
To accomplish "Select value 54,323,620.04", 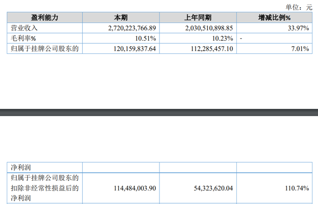I will pyautogui.click(x=214, y=188).
